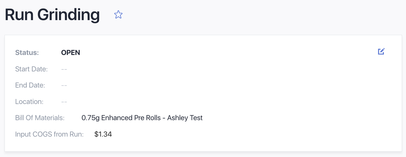Select the $1.34 COGS value
This screenshot has height=157, width=406.
click(103, 134)
